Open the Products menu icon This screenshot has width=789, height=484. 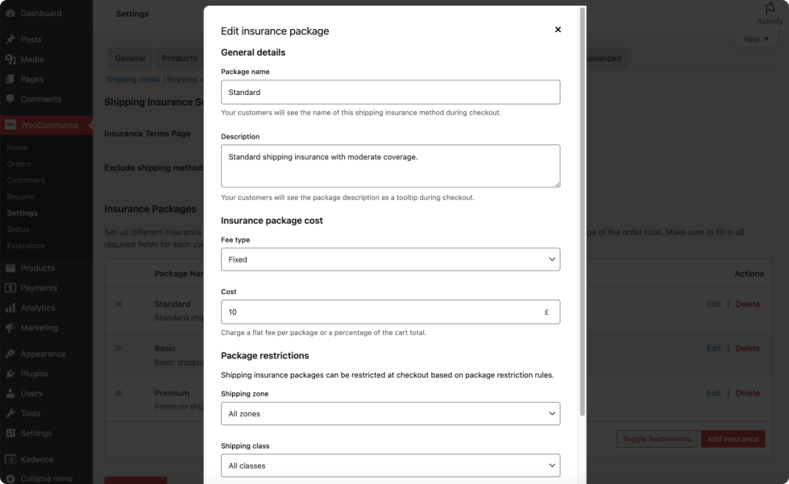point(10,268)
